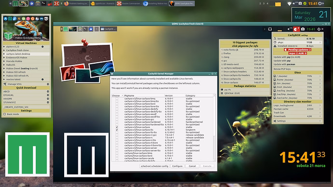Open the green Mabox menu icon in top panel
333x187 pixels.
[15, 3]
